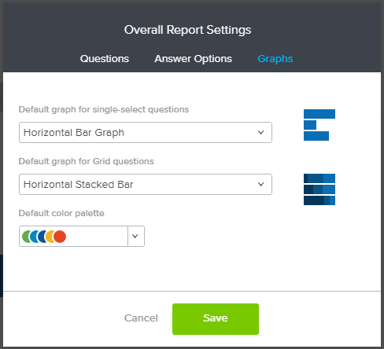This screenshot has width=384, height=349.
Task: Cancel the report settings dialog
Action: coord(141,318)
